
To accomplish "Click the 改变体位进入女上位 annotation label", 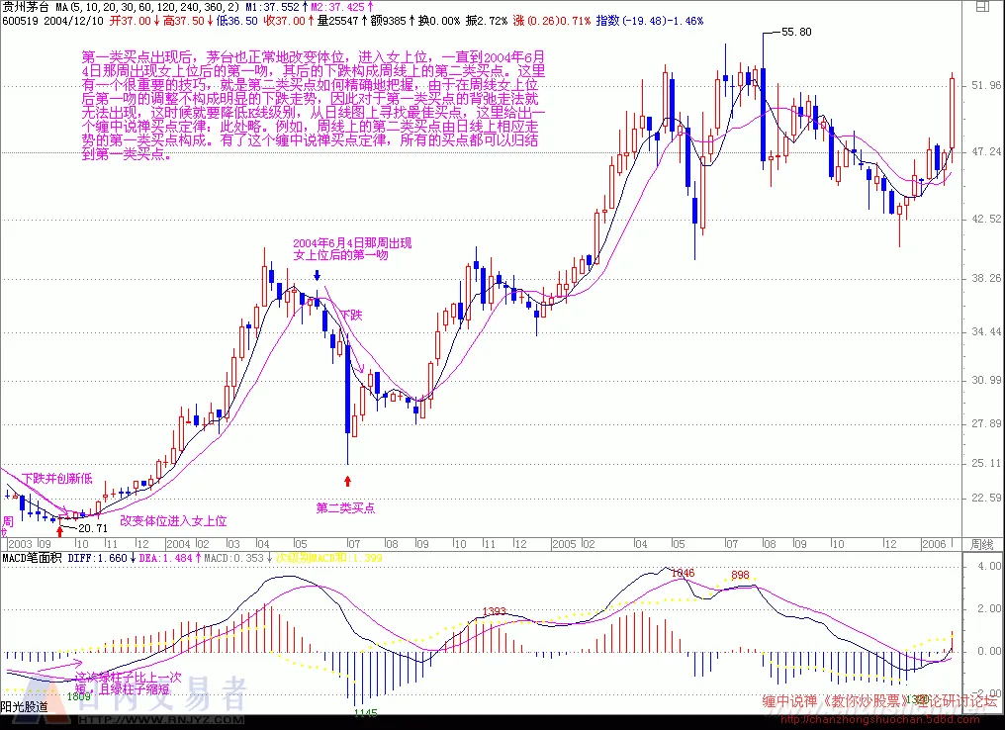I will click(x=174, y=521).
